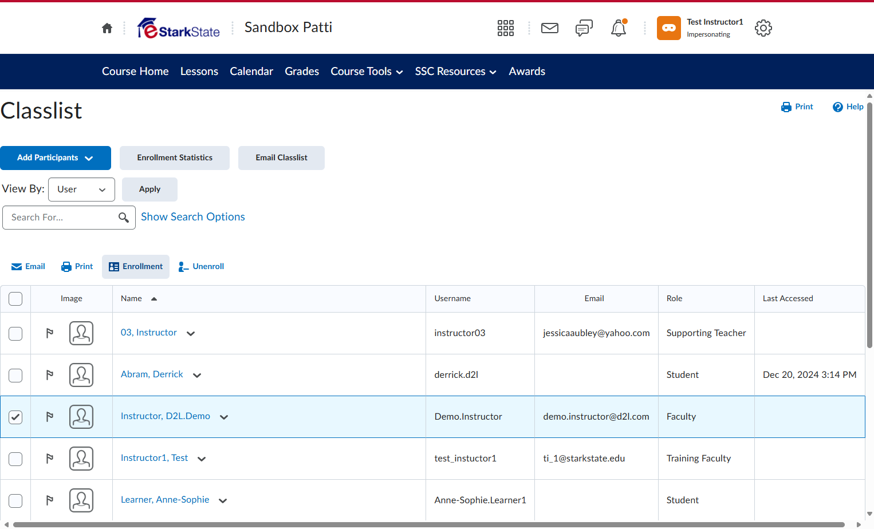Check the select-all checkbox in table header

(x=15, y=299)
